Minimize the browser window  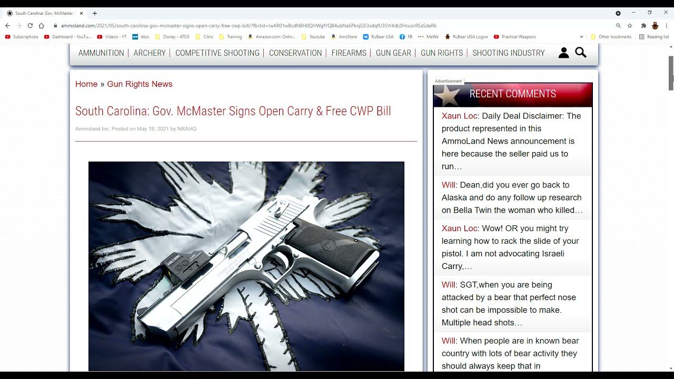point(633,13)
